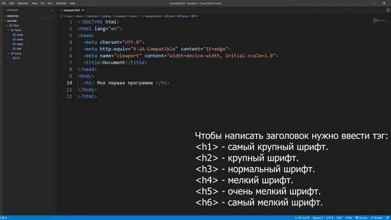The width and height of the screenshot is (391, 220).
Task: Click the Document title text
Action: click(114, 62)
